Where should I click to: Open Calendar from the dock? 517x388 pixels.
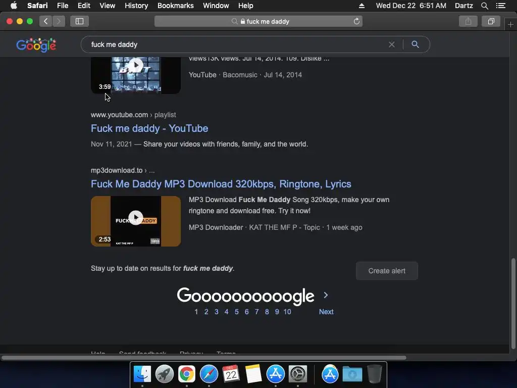click(231, 374)
